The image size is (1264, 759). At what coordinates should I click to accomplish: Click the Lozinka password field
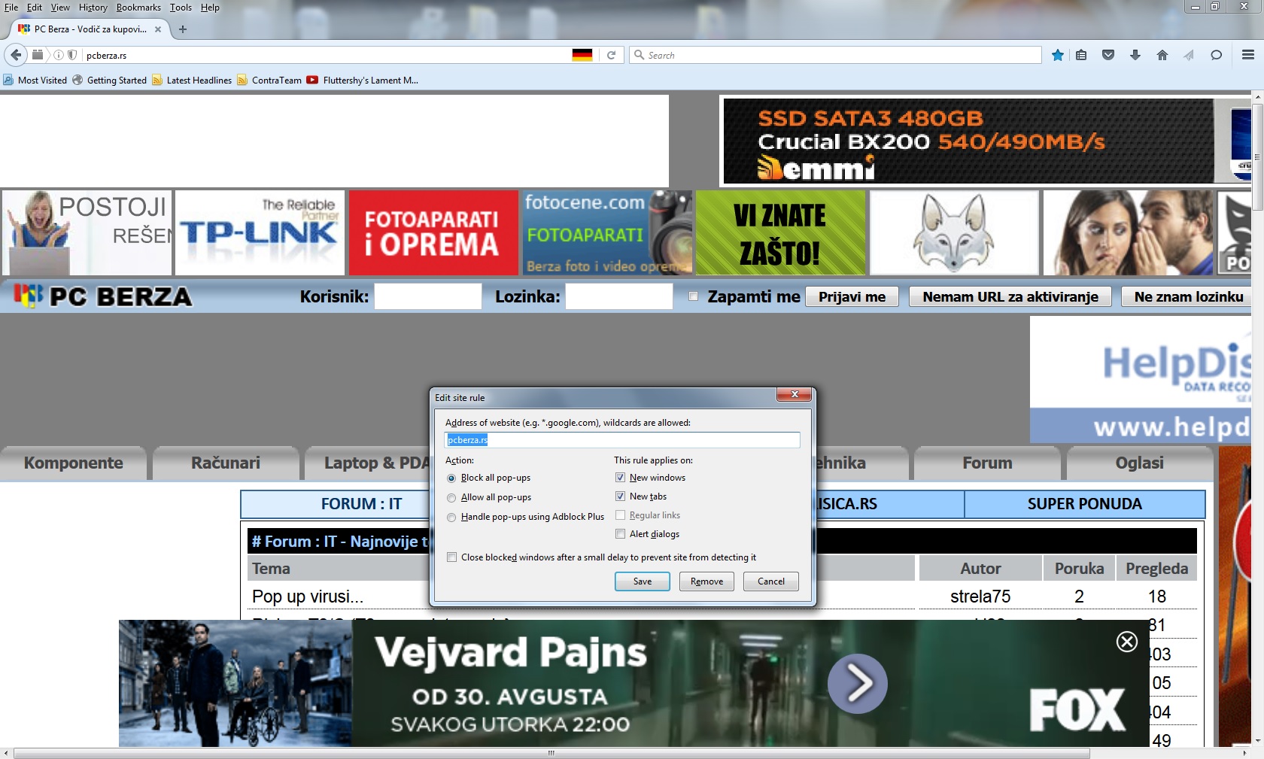[x=619, y=296]
